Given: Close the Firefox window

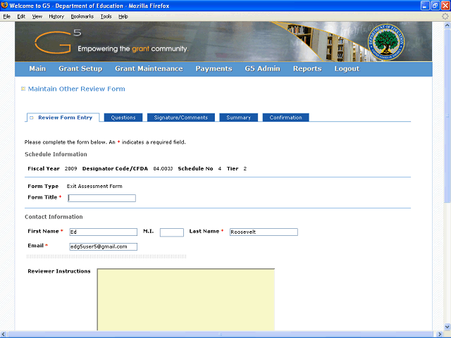Looking at the screenshot, I should point(445,6).
